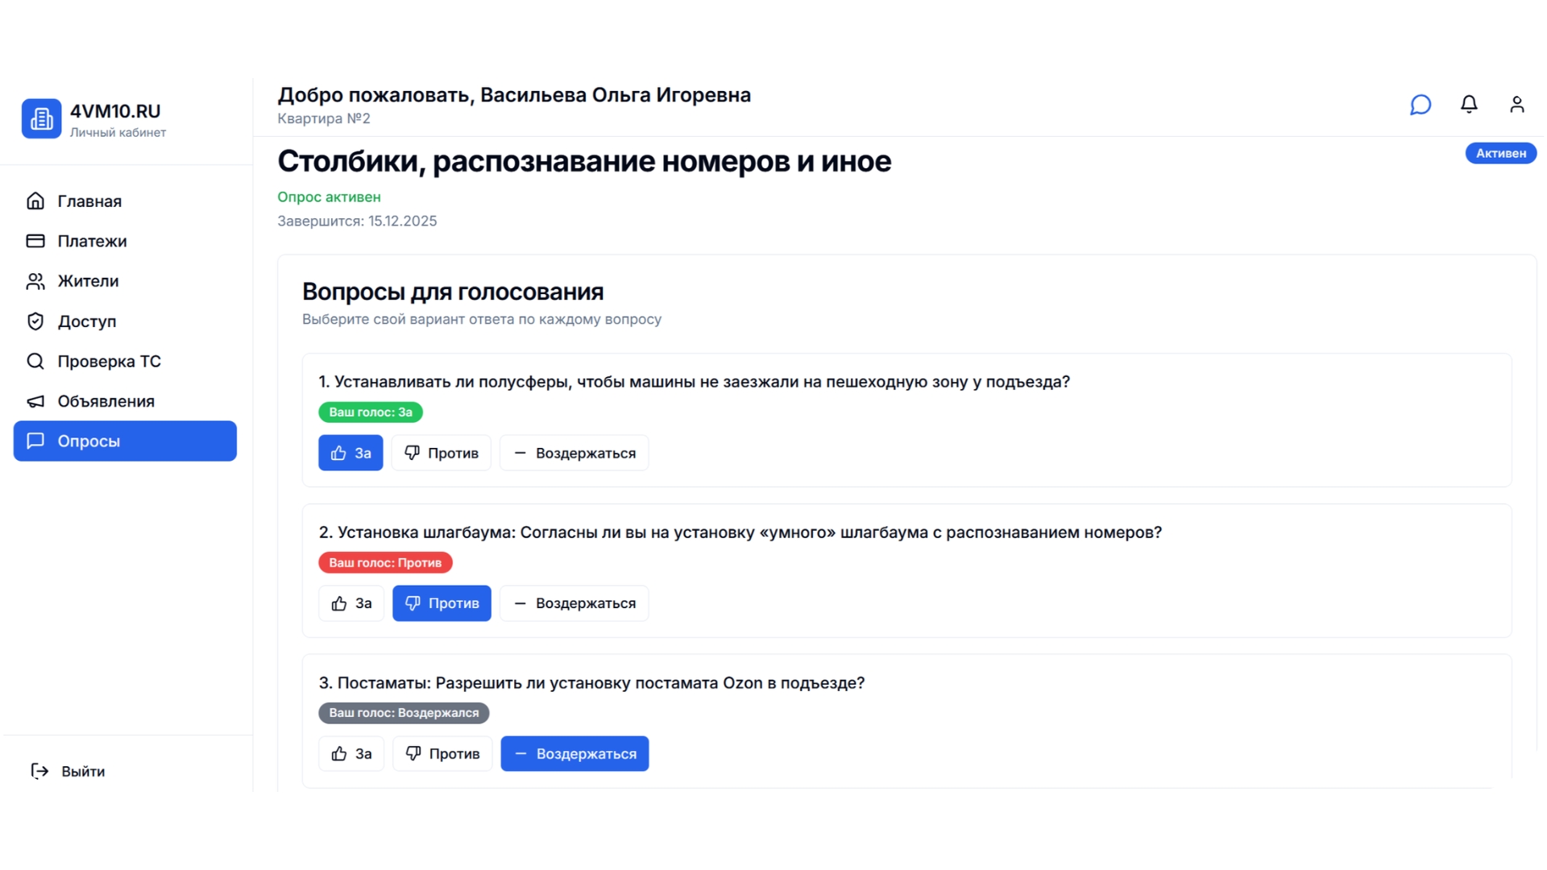Image resolution: width=1547 pixels, height=870 pixels.
Task: Open the Опросы menu item
Action: [x=89, y=441]
